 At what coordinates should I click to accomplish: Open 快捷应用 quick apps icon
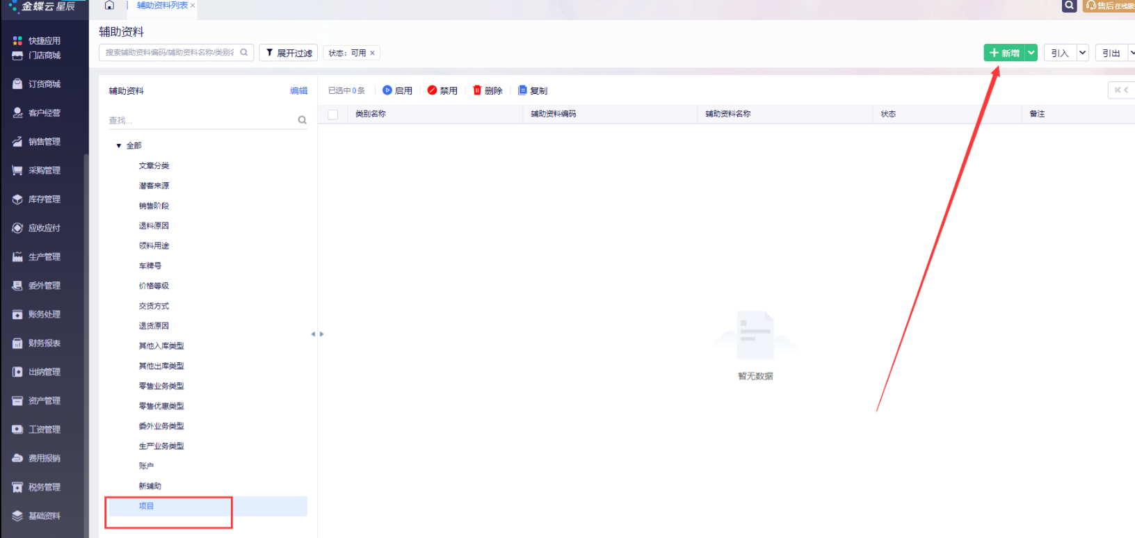click(x=17, y=40)
